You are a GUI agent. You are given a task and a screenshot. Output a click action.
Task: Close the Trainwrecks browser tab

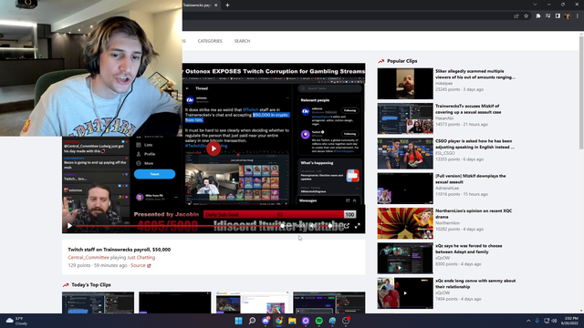(215, 5)
